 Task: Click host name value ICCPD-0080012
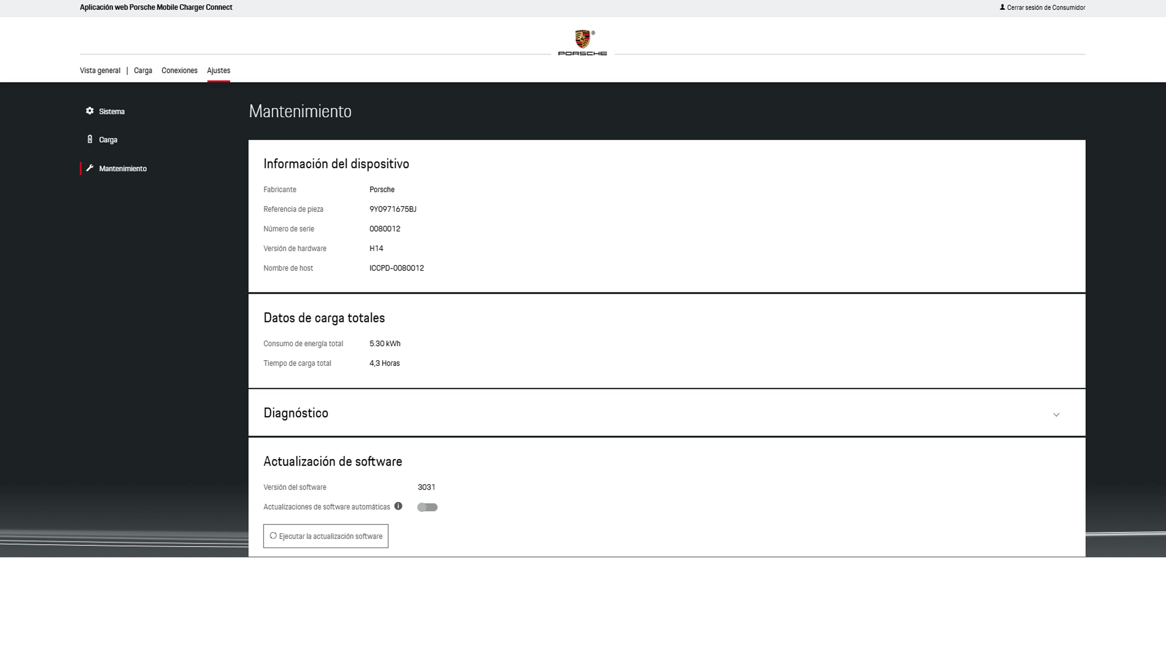(x=397, y=268)
